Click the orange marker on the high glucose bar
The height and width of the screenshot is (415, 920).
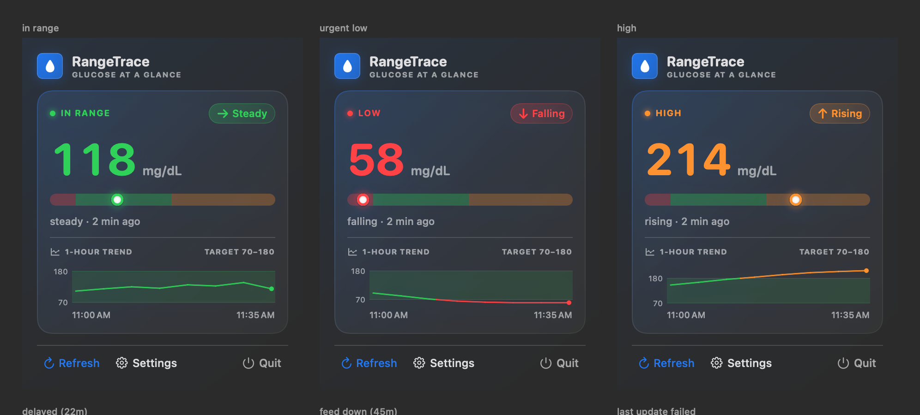pyautogui.click(x=795, y=200)
